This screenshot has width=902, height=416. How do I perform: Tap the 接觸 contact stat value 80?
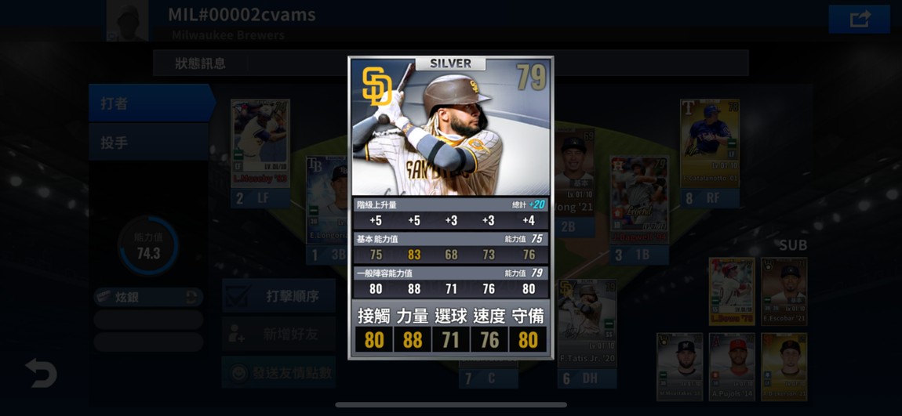(x=374, y=339)
